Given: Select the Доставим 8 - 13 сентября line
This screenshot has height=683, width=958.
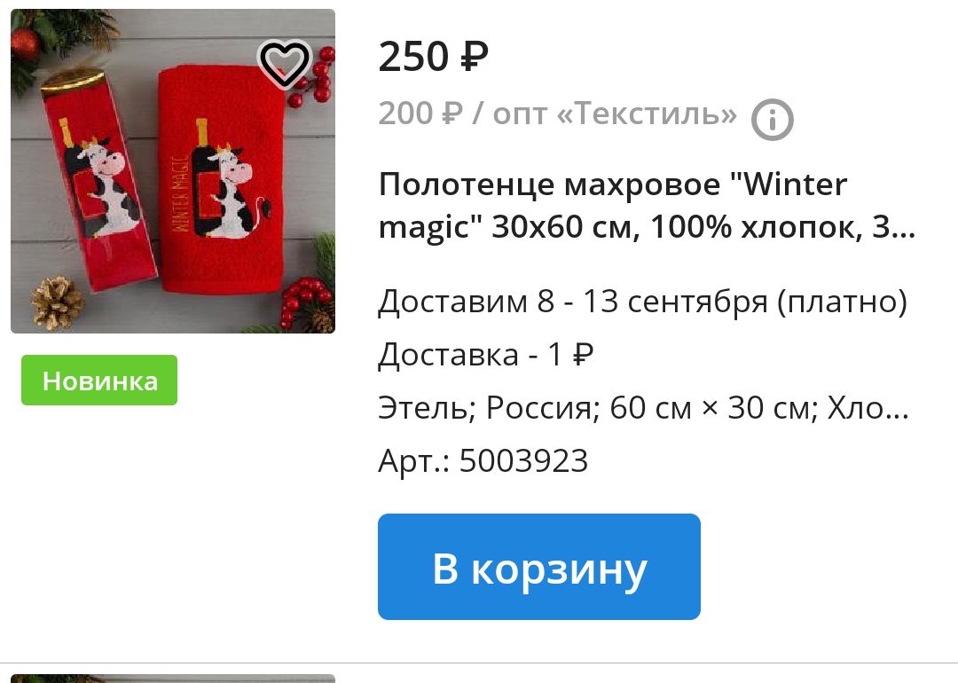Looking at the screenshot, I should coord(643,302).
